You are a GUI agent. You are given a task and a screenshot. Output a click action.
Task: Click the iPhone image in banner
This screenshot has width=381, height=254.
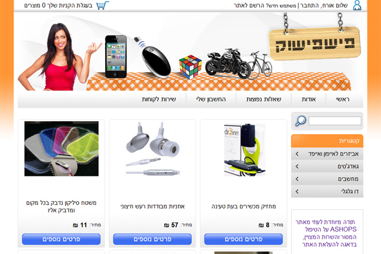point(116,57)
